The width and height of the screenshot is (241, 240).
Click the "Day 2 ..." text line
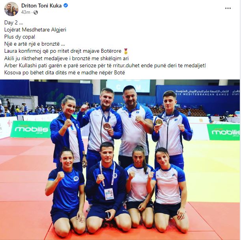point(13,22)
